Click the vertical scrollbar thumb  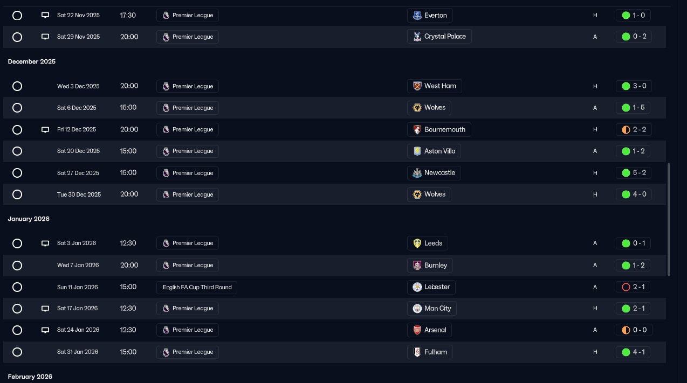point(669,220)
